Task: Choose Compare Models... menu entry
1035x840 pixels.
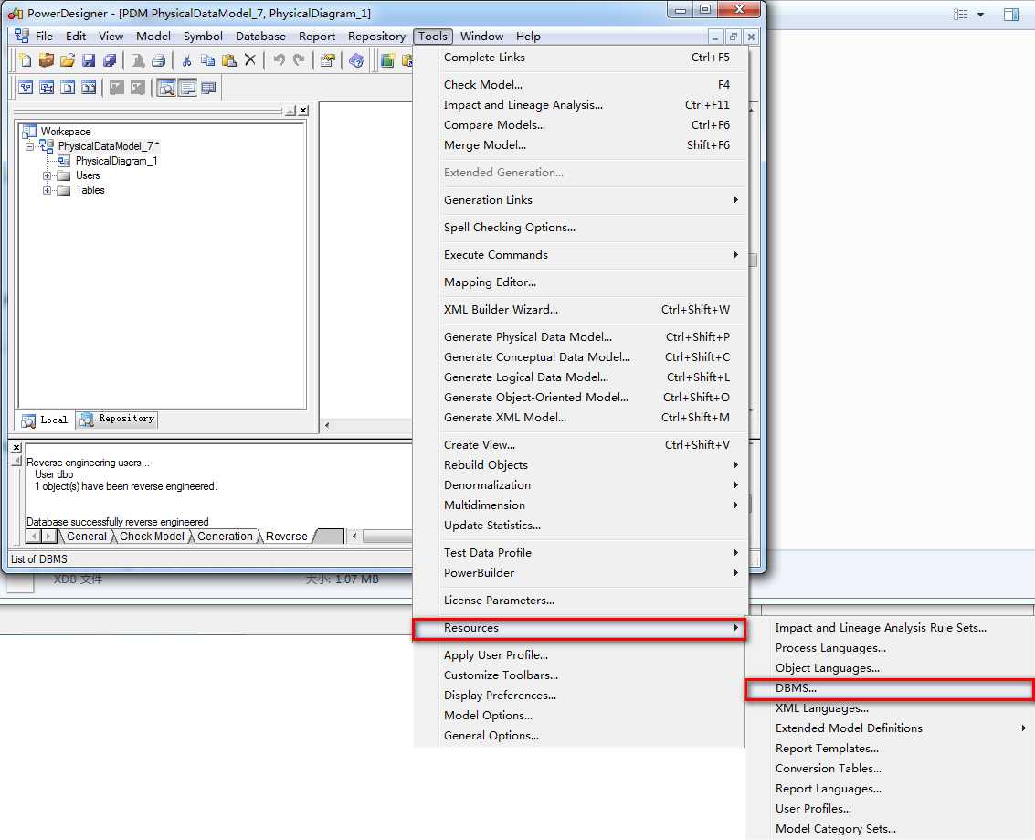Action: [591, 125]
